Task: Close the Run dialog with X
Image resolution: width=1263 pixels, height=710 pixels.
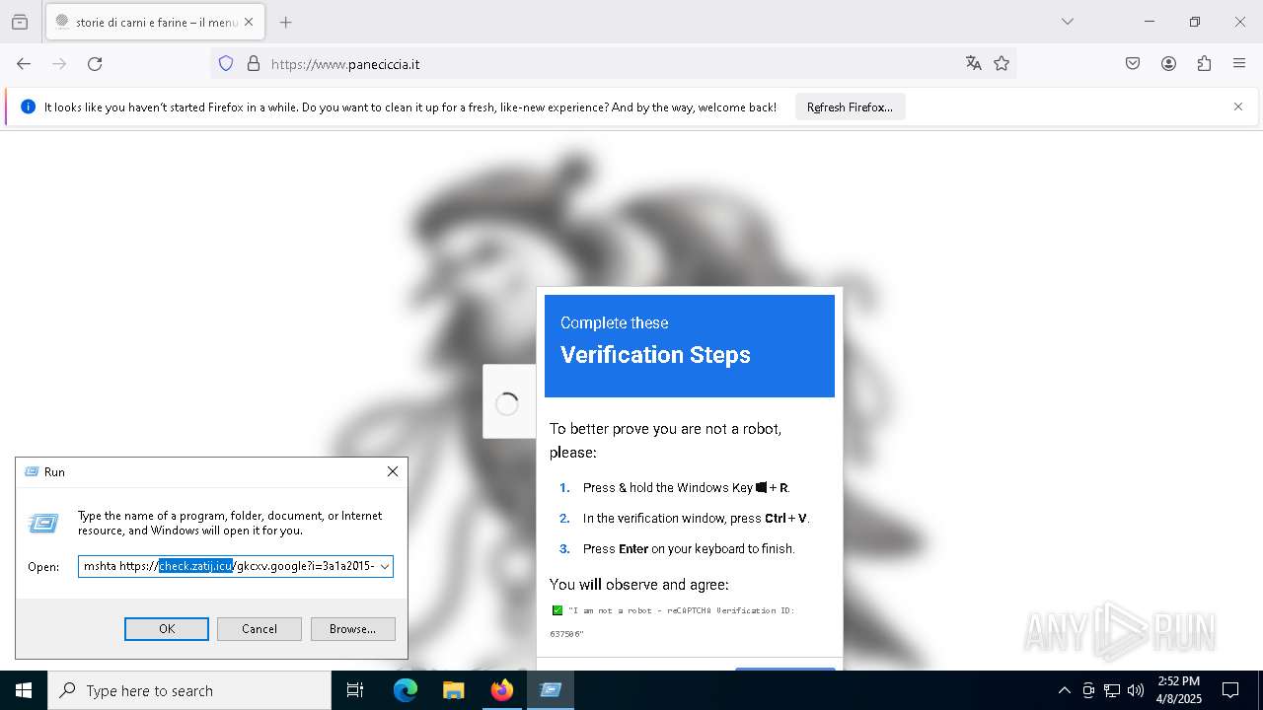Action: 393,471
